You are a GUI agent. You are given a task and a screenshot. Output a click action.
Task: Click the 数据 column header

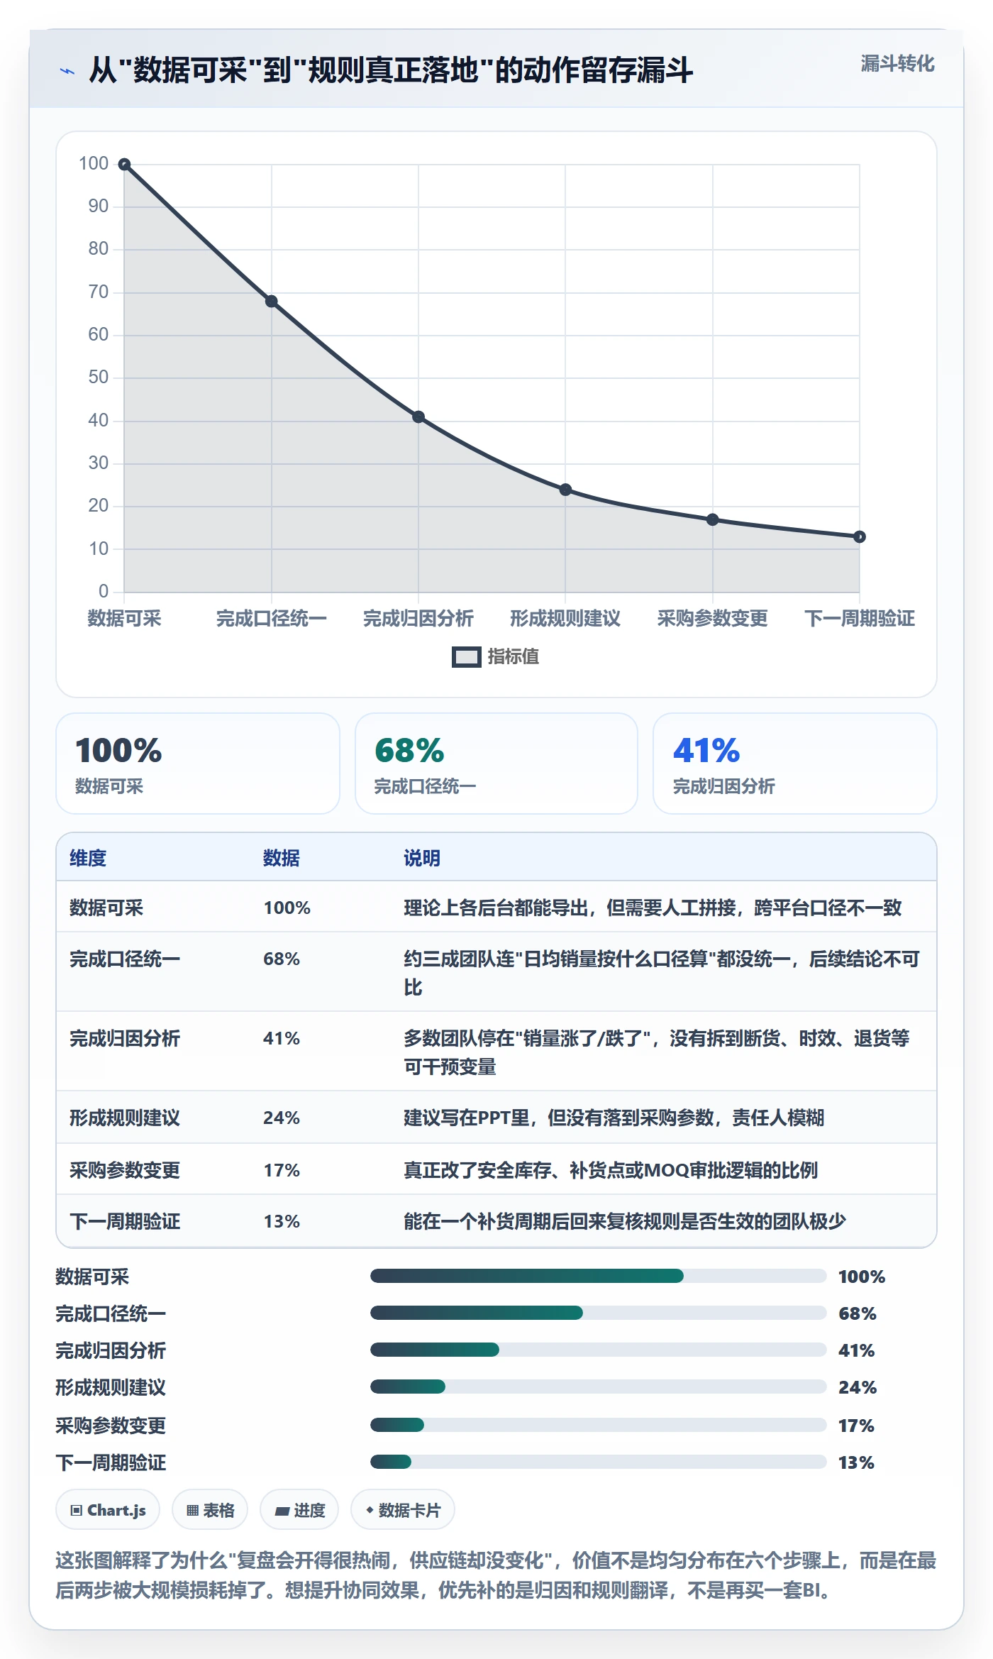[282, 858]
